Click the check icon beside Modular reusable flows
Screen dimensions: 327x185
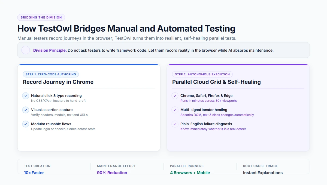(x=26, y=124)
